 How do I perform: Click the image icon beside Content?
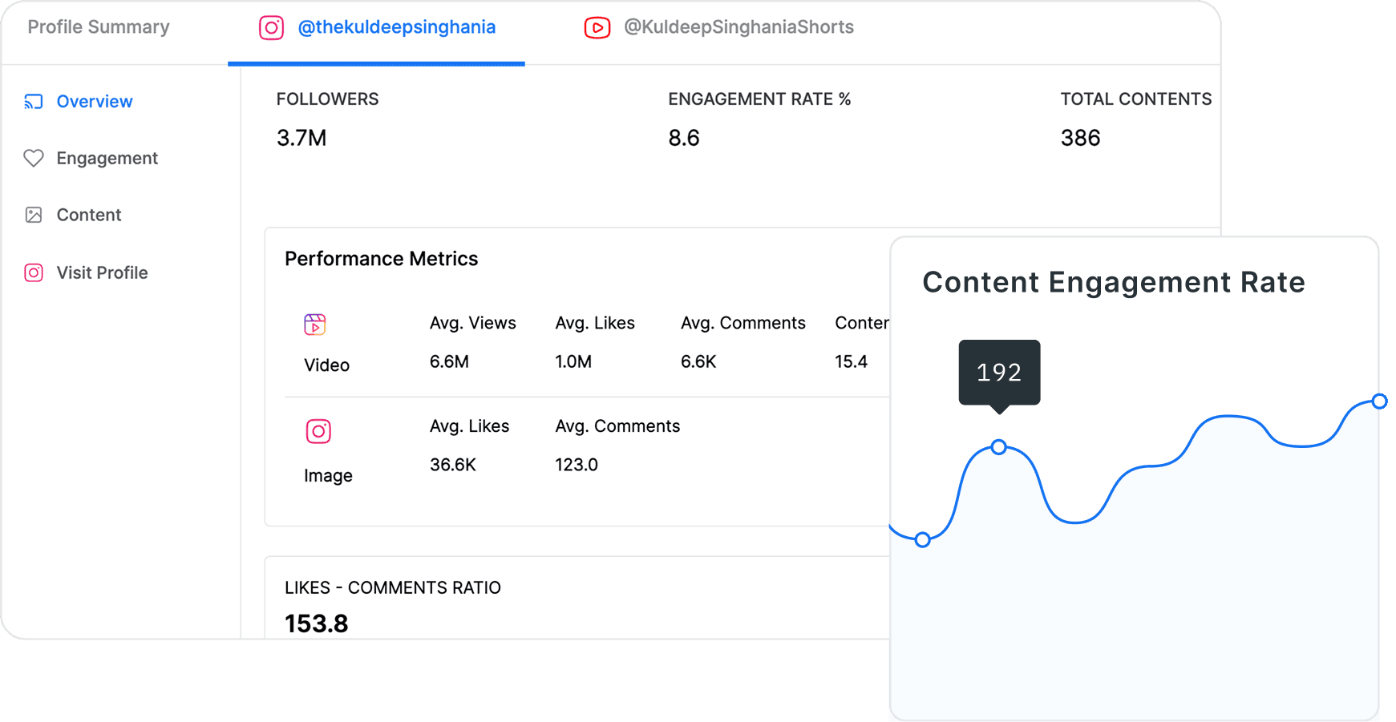point(34,215)
